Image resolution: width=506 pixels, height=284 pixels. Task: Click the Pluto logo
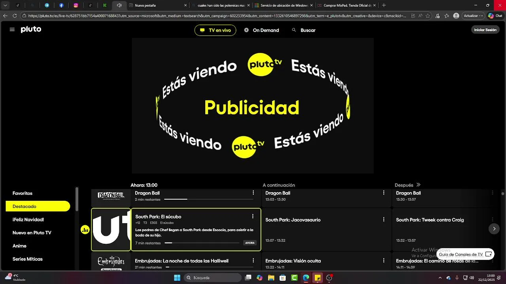click(31, 30)
